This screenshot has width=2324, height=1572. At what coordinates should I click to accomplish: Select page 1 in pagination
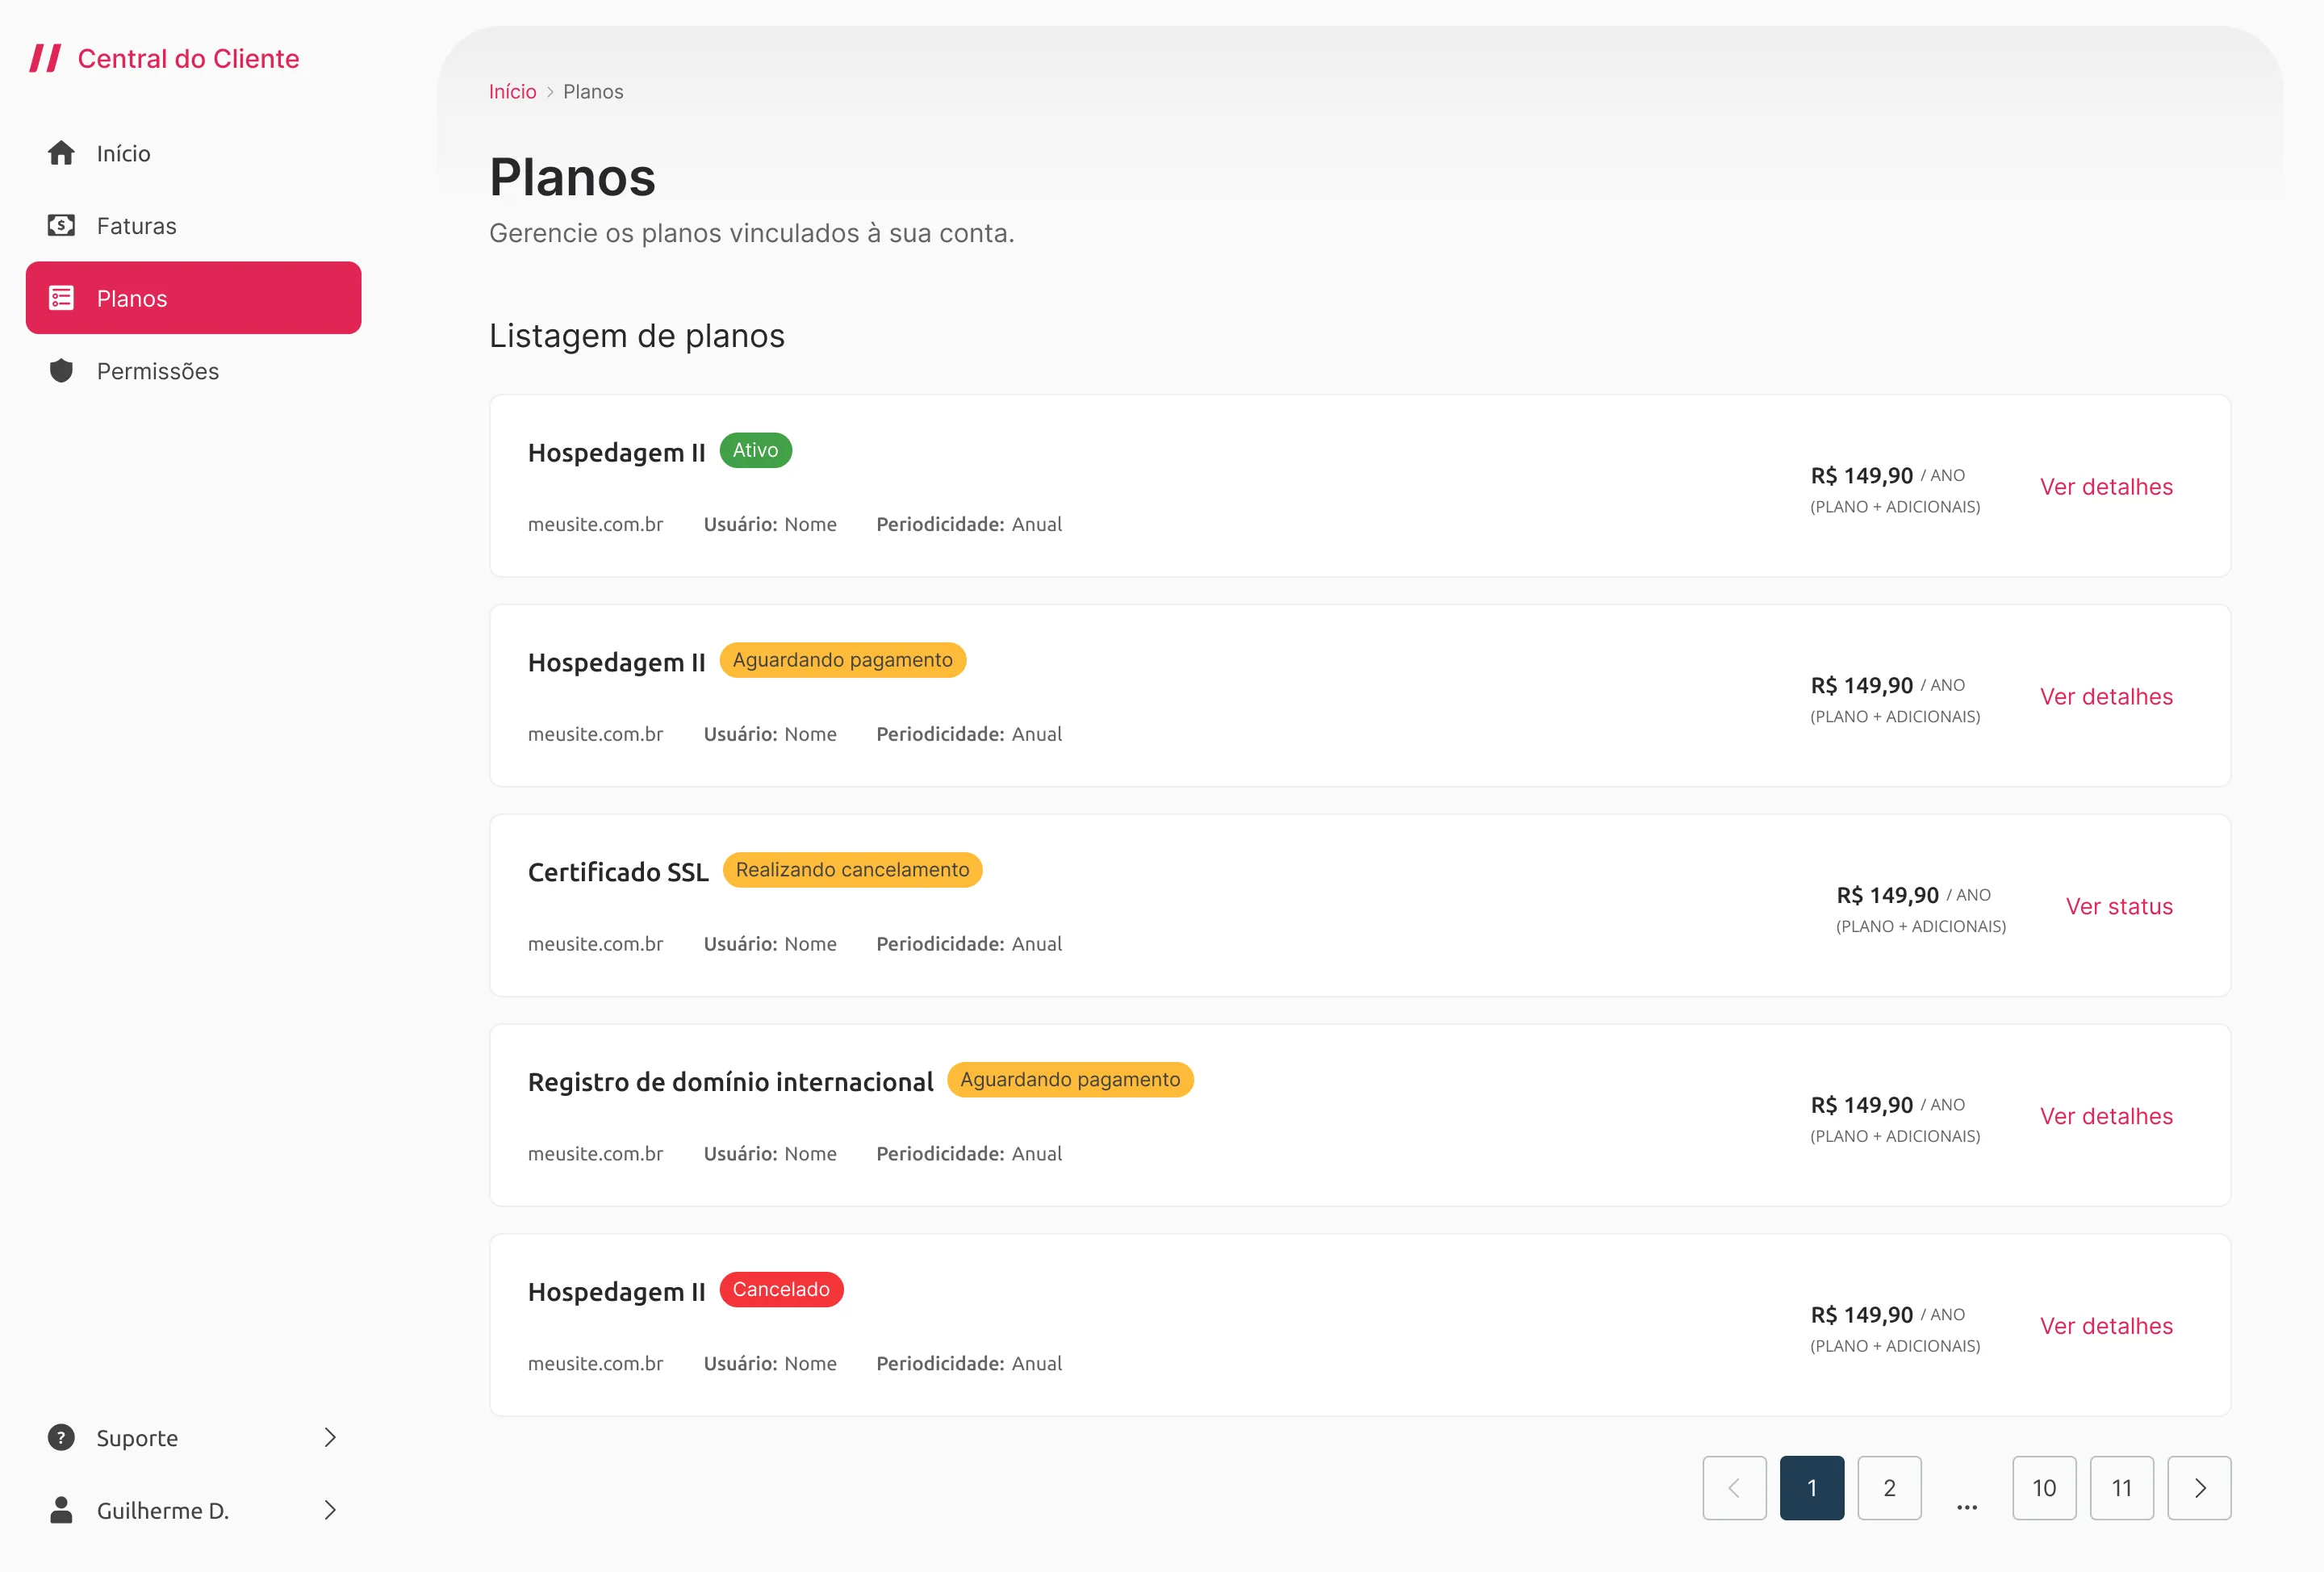click(1812, 1488)
